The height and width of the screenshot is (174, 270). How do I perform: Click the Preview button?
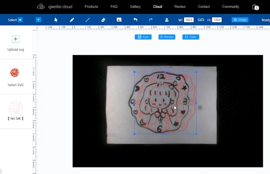pyautogui.click(x=167, y=37)
